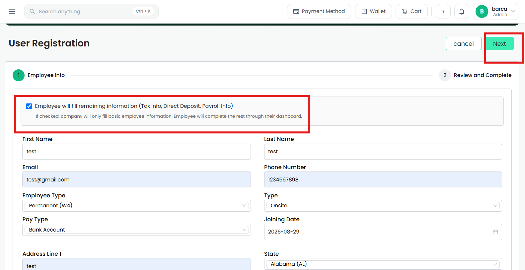Click Next to continue registration
This screenshot has width=525, height=270.
coord(499,43)
